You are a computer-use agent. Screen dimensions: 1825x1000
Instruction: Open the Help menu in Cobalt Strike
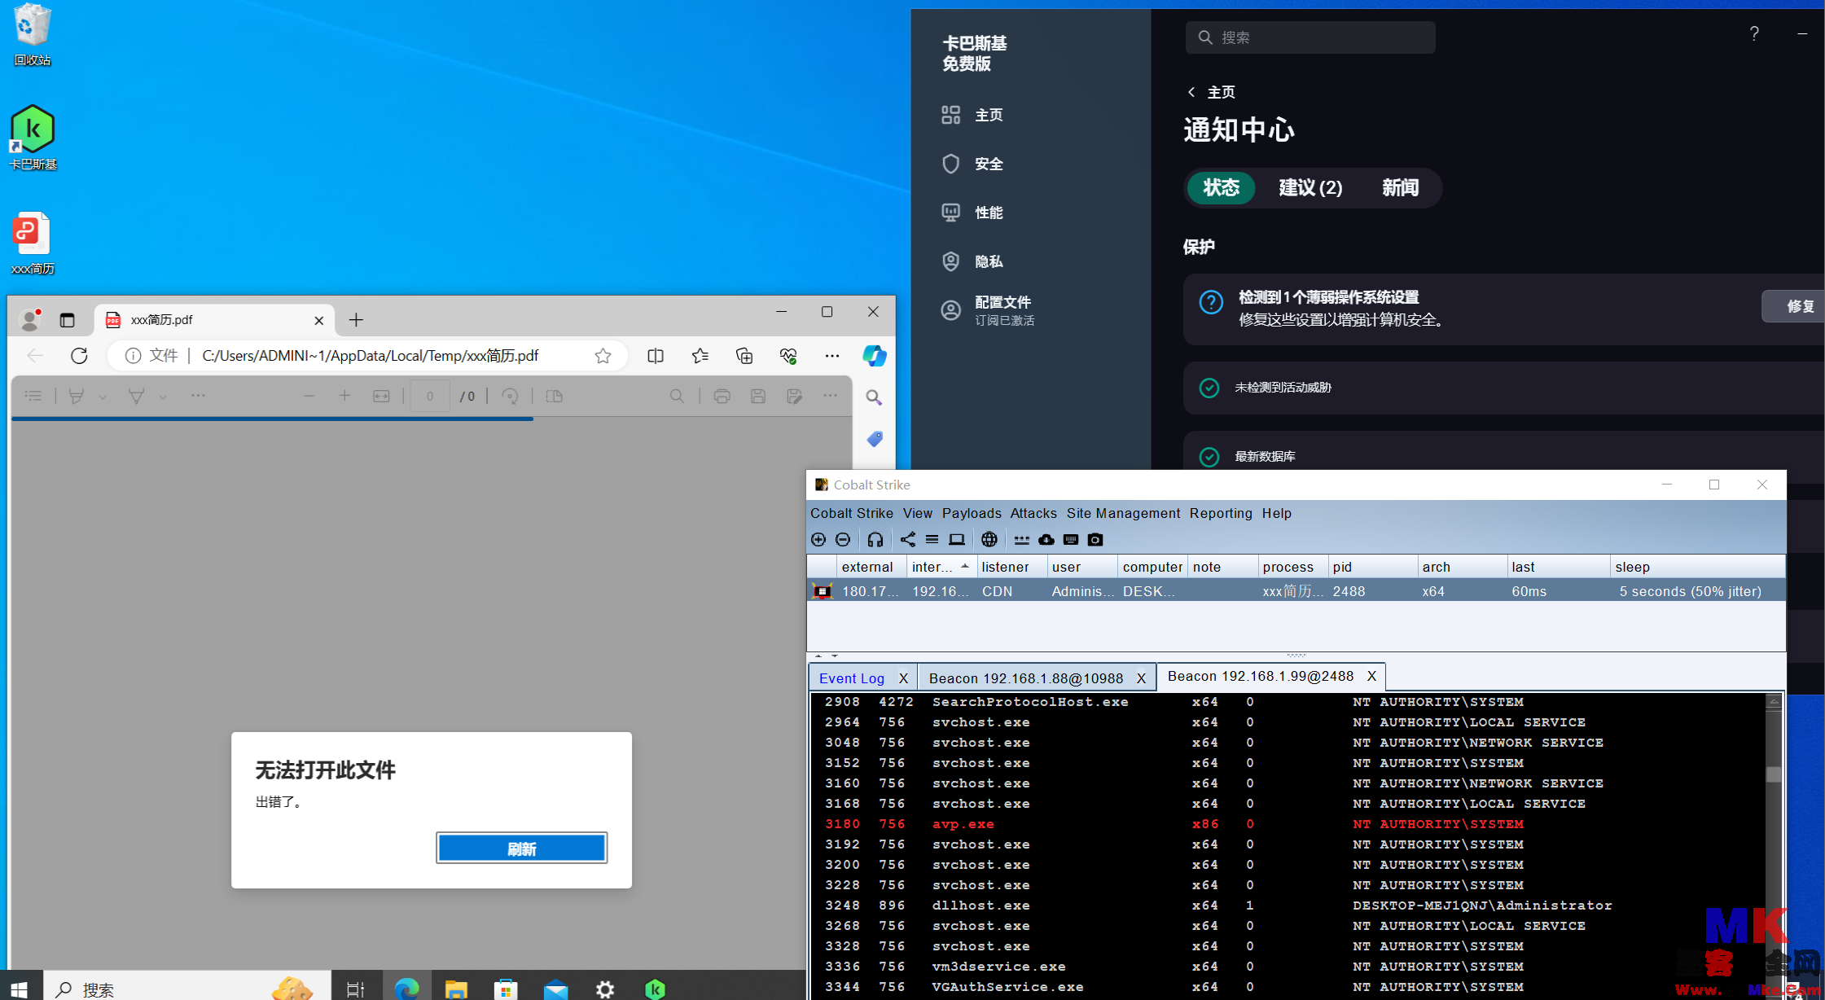point(1277,513)
